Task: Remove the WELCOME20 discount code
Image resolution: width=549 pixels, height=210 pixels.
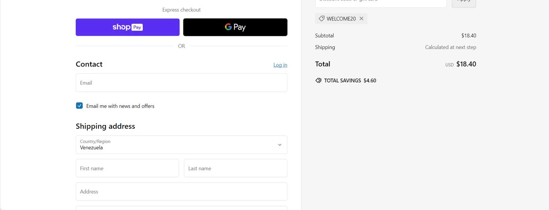Action: click(x=361, y=19)
